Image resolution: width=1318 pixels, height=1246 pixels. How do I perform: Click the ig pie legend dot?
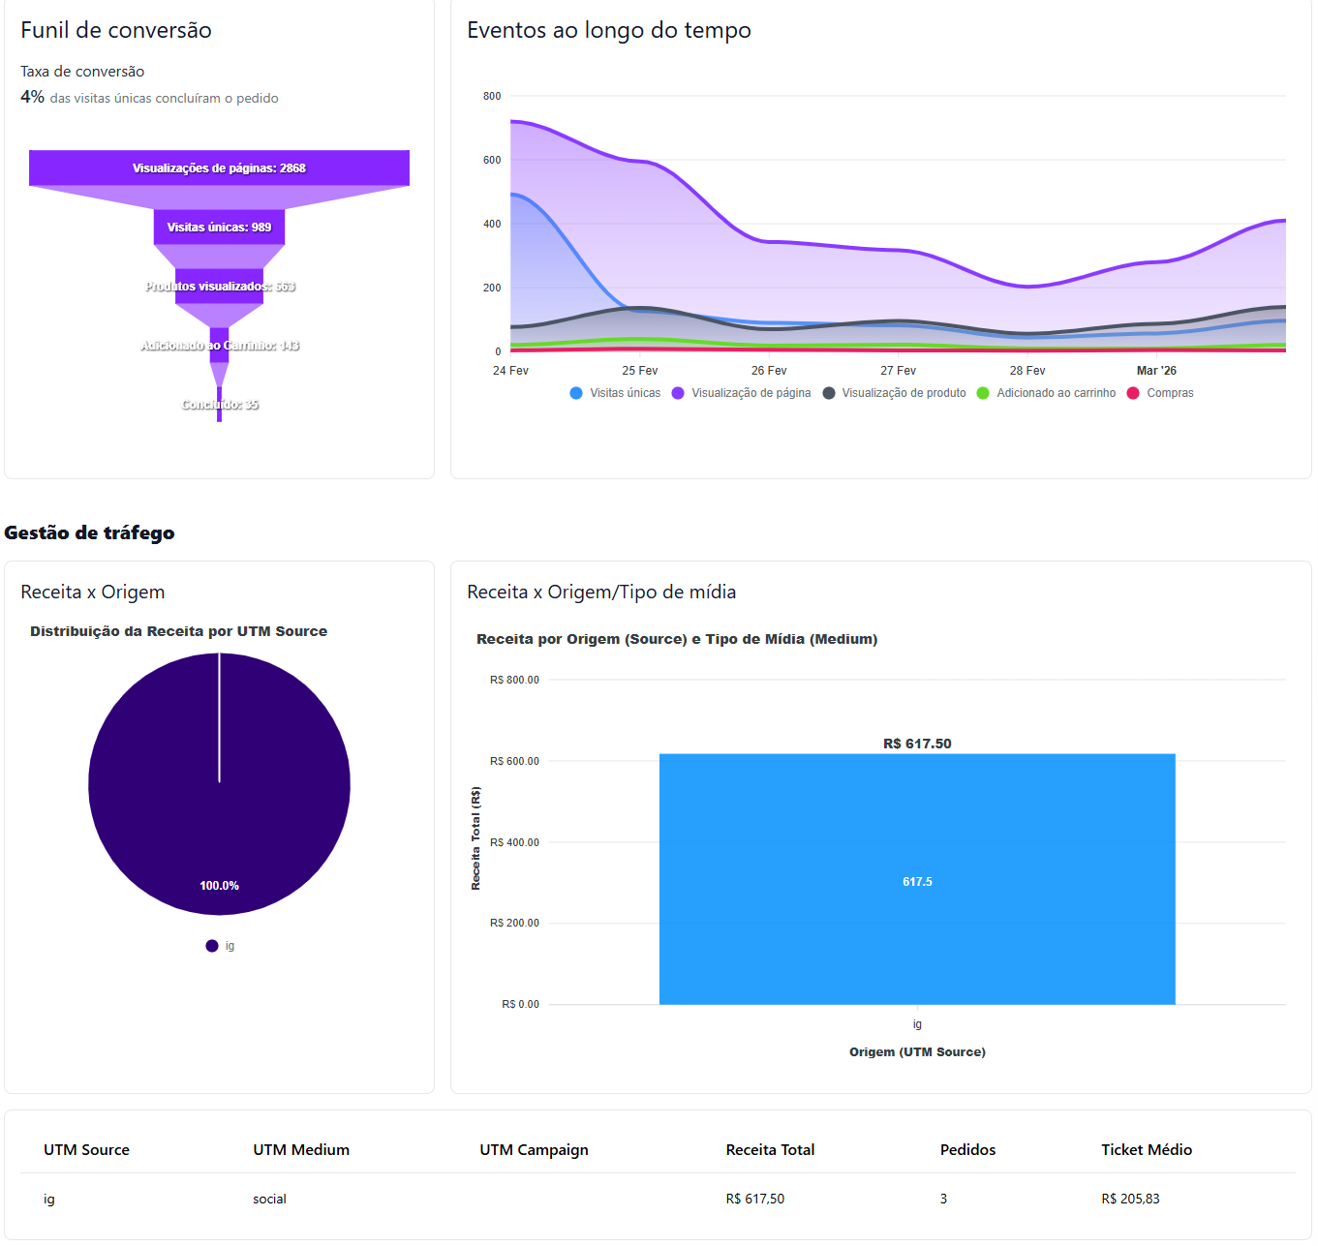pos(212,946)
